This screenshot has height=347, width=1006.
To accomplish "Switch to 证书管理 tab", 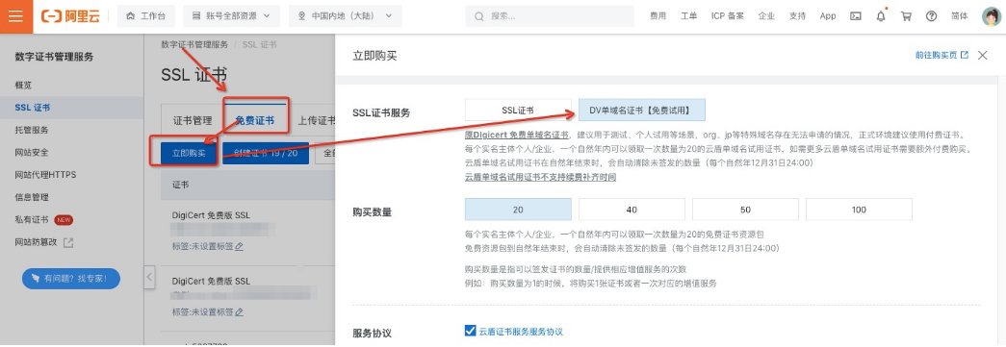I will [x=193, y=120].
